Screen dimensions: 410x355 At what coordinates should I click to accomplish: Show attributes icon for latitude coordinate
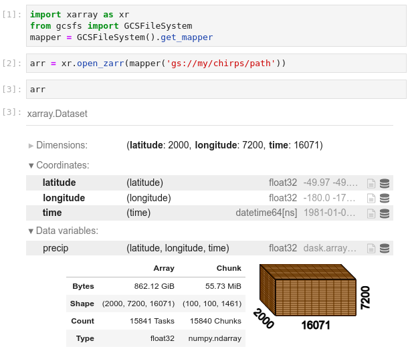coord(371,183)
